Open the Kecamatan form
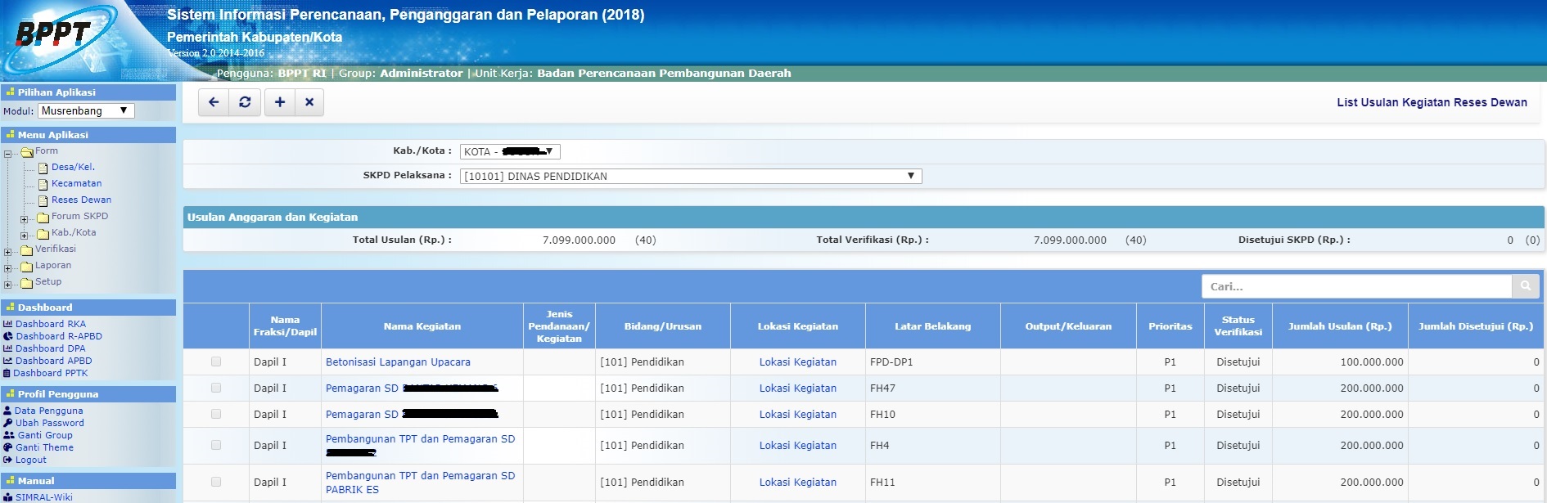Viewport: 1547px width, 503px height. [76, 183]
